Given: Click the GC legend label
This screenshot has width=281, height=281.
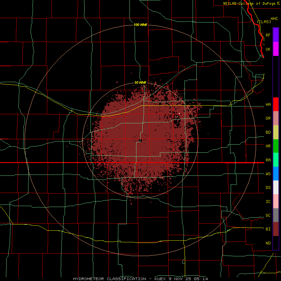Looking at the screenshot, I should (268, 215).
